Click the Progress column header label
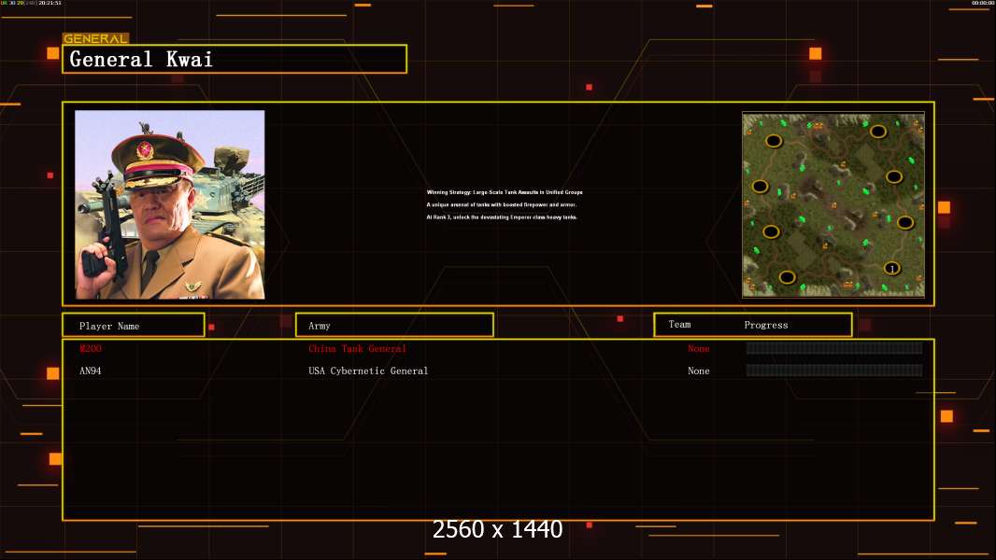The width and height of the screenshot is (996, 560). click(x=766, y=325)
